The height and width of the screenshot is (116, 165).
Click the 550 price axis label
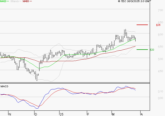coord(160,47)
